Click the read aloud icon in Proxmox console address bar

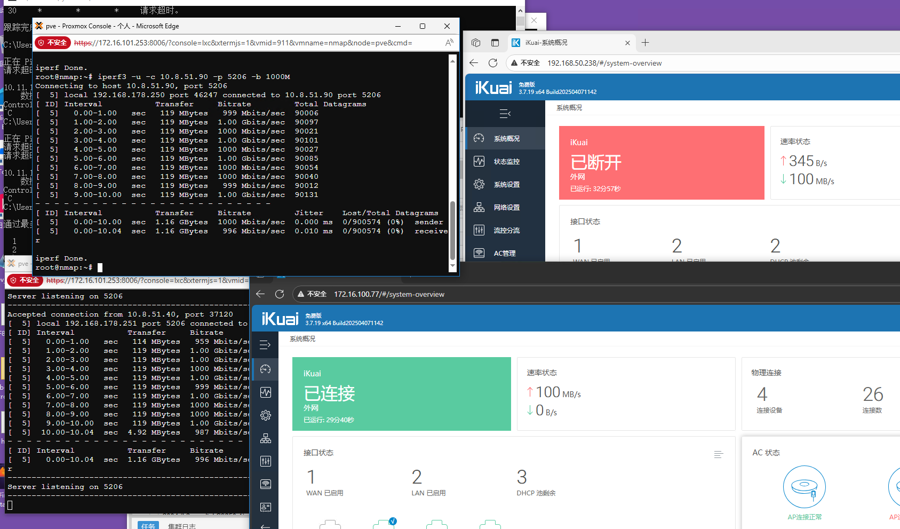(449, 43)
